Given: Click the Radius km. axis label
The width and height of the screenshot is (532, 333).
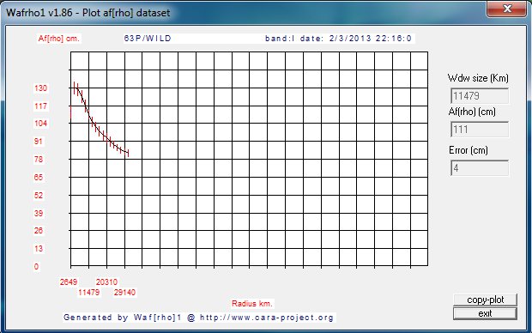Looking at the screenshot, I should click(252, 304).
